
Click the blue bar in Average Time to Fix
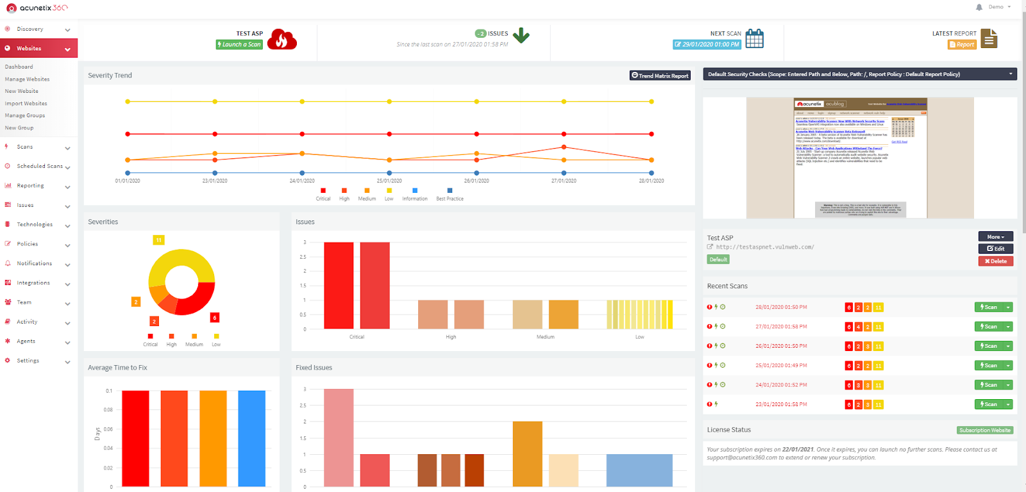251,439
